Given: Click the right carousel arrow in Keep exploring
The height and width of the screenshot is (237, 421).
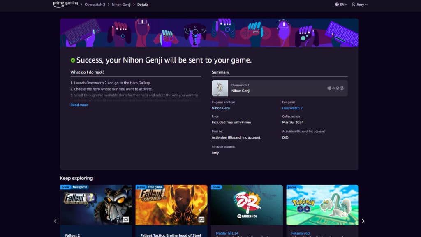Looking at the screenshot, I should [363, 221].
